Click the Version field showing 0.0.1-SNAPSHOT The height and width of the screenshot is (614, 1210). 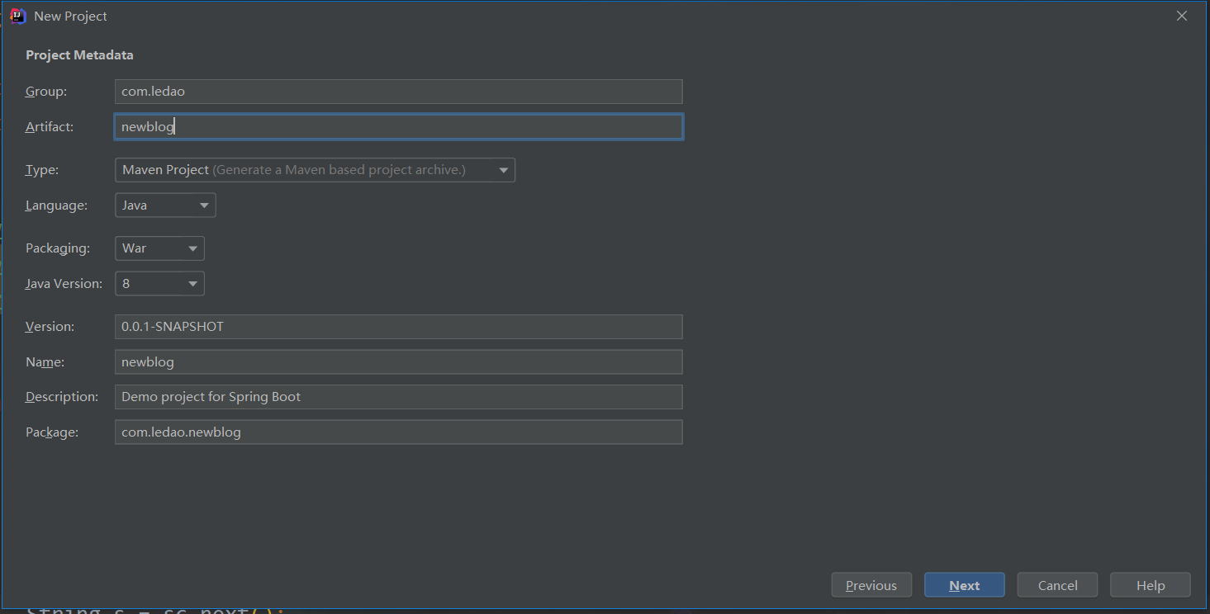pos(398,327)
